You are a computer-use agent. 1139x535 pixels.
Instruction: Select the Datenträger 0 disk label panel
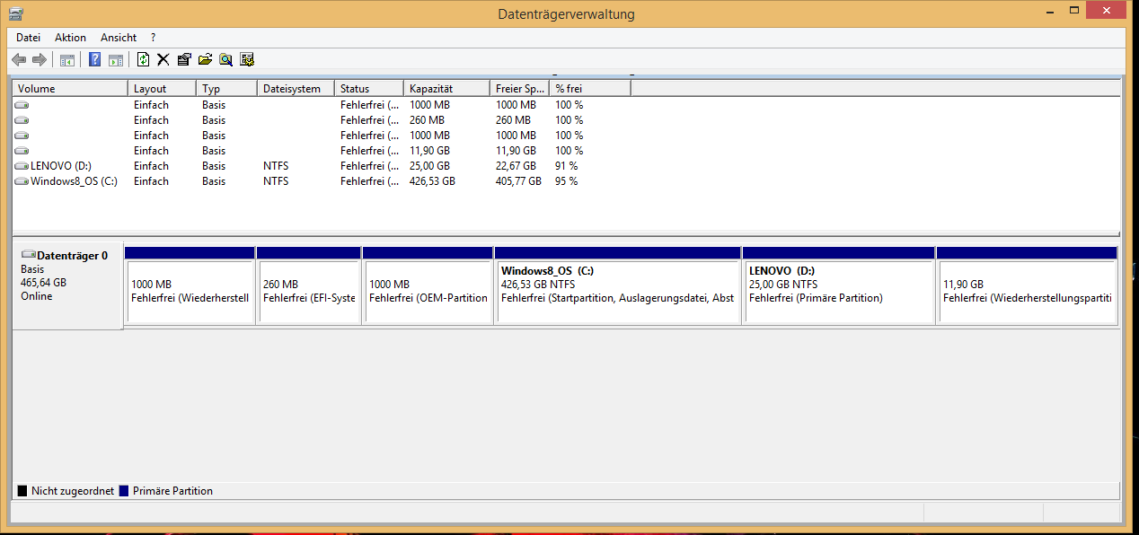tap(68, 285)
